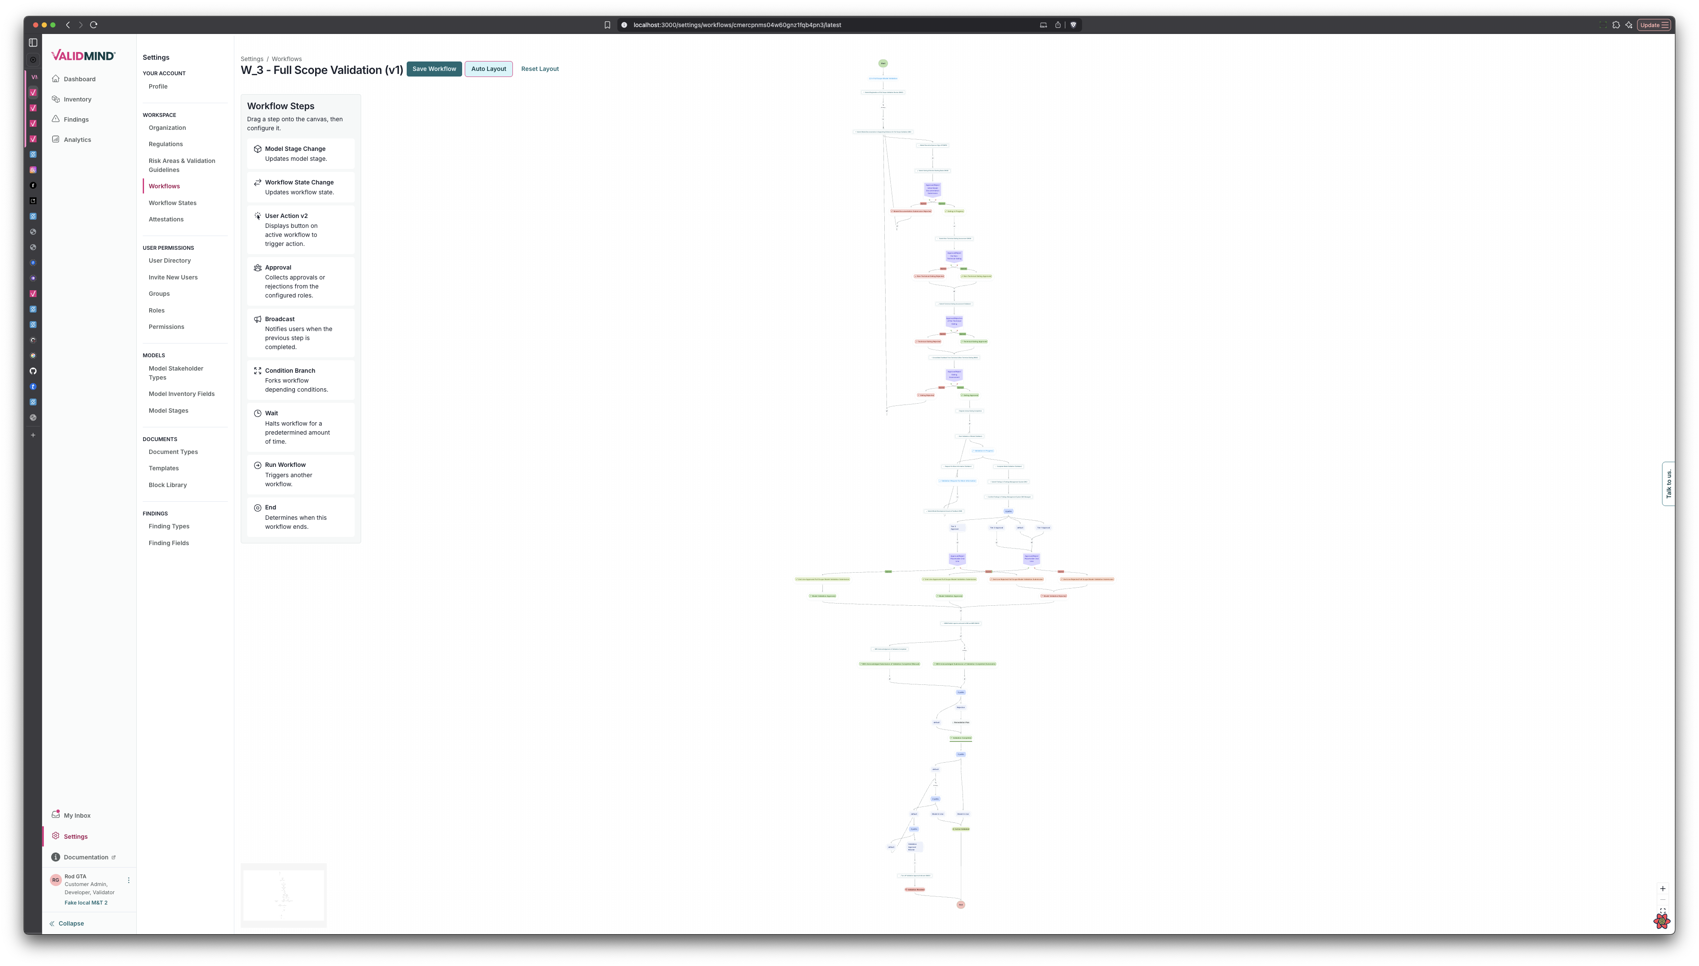Expand options menu next to Rod GTA profile
This screenshot has height=966, width=1699.
click(129, 880)
